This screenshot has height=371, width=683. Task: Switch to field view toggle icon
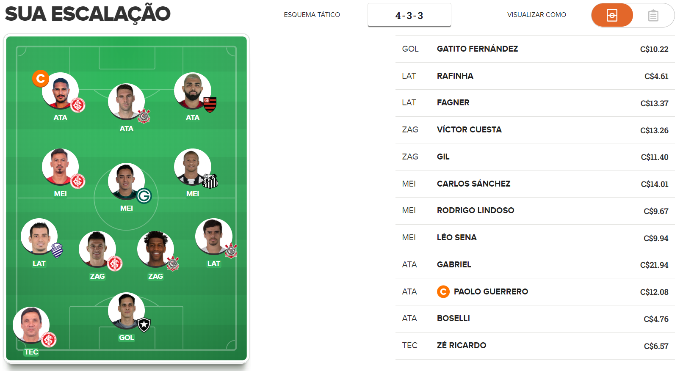click(x=612, y=15)
